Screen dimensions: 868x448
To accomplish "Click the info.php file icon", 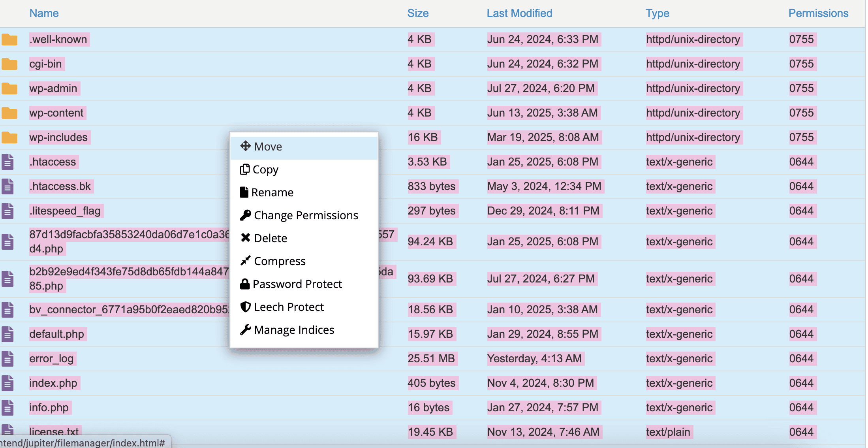I will pos(8,408).
